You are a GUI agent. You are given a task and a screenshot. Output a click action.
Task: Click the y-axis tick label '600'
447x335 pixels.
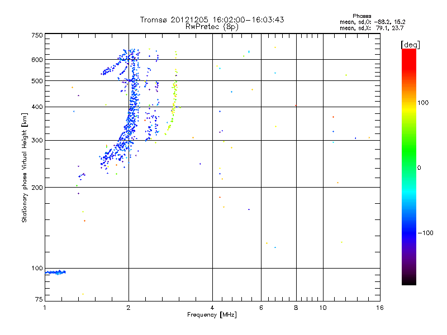coord(37,60)
